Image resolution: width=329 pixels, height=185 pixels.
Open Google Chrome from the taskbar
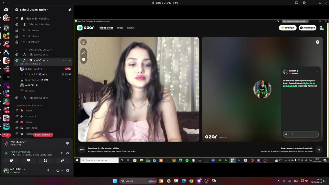click(x=191, y=181)
